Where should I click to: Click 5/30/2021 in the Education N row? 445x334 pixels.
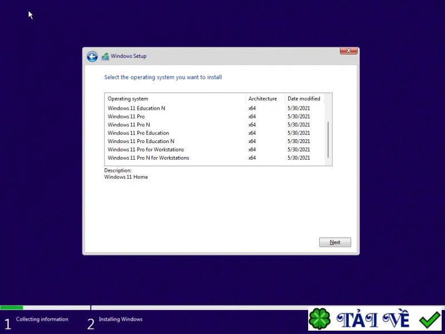[299, 108]
